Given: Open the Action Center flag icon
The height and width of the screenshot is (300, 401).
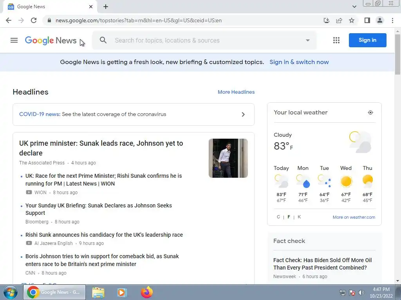Looking at the screenshot, I should [352, 293].
